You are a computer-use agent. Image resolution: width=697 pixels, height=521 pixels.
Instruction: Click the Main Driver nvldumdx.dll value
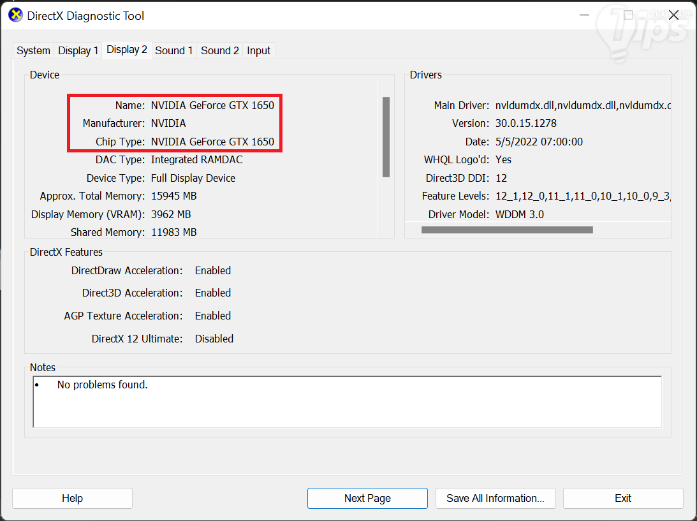click(x=583, y=105)
